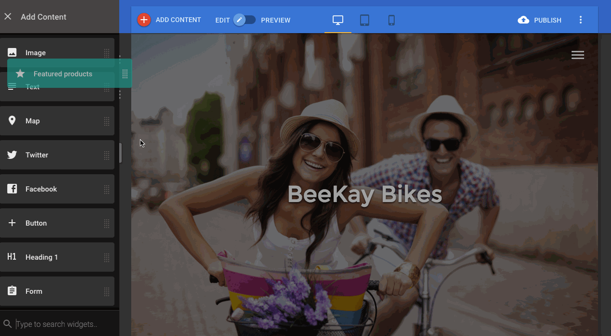Click the Image widget drag handle
This screenshot has width=611, height=336.
(x=107, y=53)
